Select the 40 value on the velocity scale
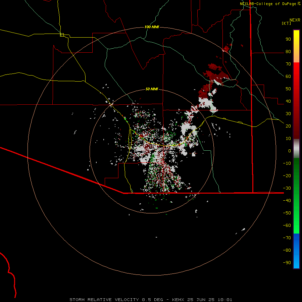Image resolution: width=302 pixels, height=302 pixels. click(x=288, y=101)
